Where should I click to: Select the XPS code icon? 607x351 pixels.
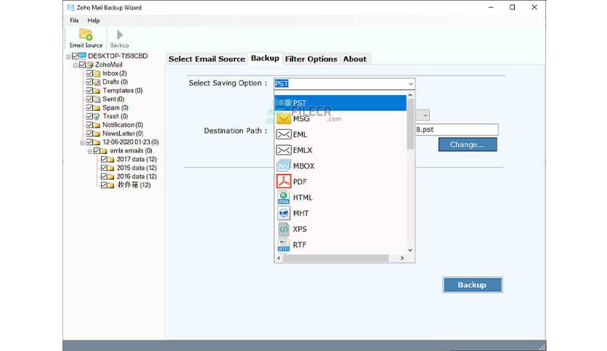tap(283, 229)
